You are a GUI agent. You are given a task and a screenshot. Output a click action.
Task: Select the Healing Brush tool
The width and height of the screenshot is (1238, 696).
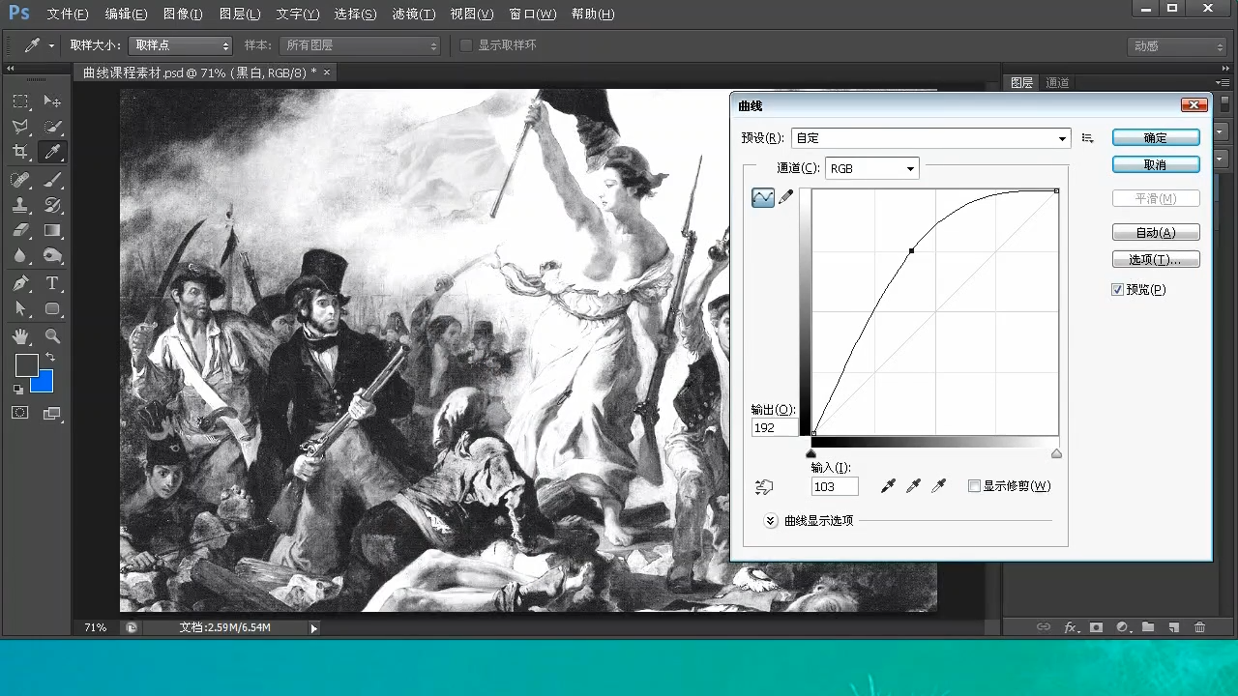pos(20,180)
